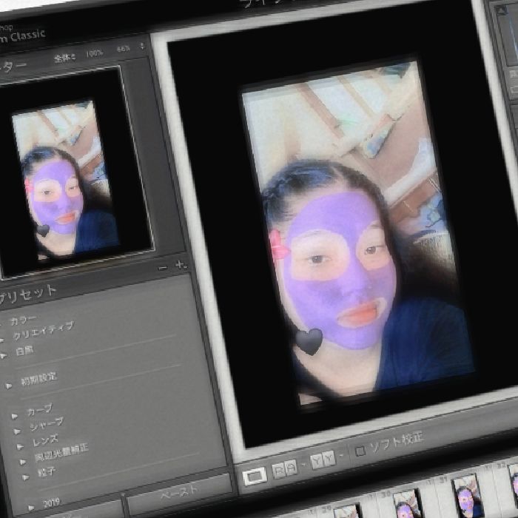Select filmstrip thumbnail numbered 29
This screenshot has height=518, width=518.
pos(347,511)
